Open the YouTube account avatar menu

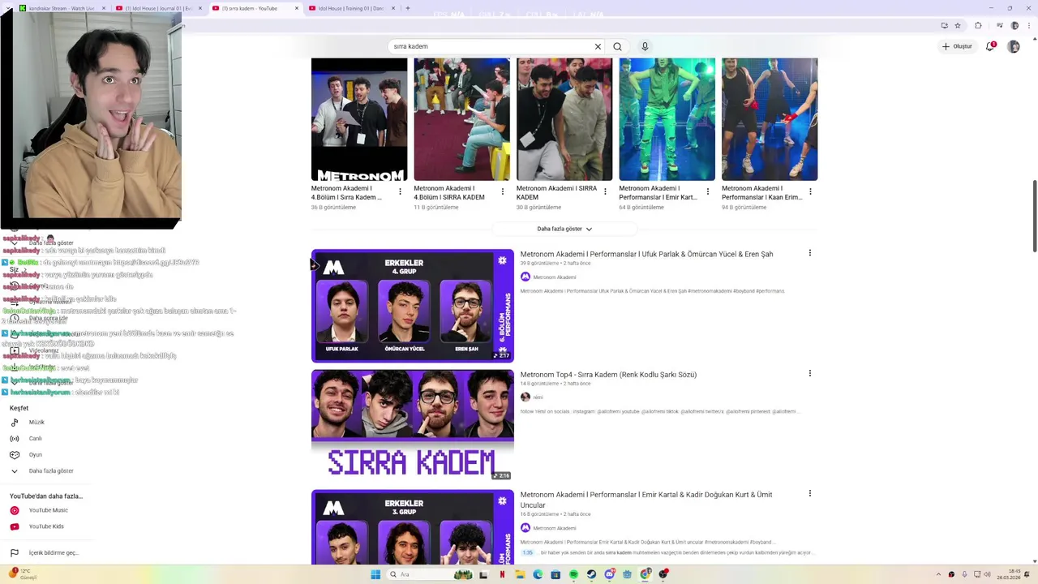1014,46
